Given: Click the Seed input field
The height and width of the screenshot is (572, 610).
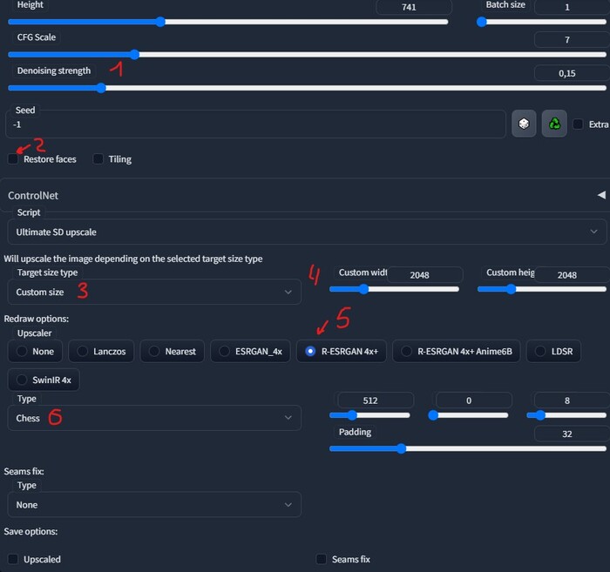Looking at the screenshot, I should click(255, 124).
